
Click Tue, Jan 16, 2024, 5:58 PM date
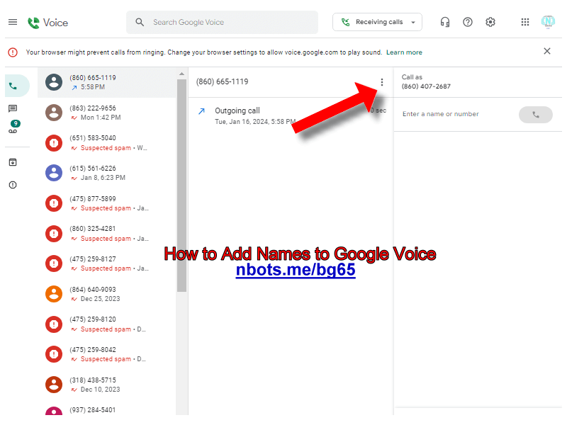click(x=255, y=122)
